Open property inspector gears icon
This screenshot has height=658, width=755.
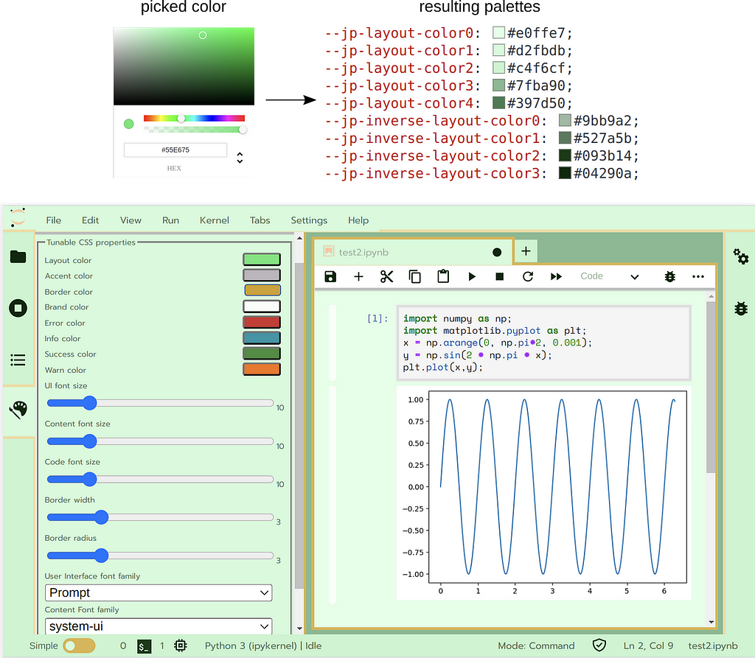(x=740, y=256)
